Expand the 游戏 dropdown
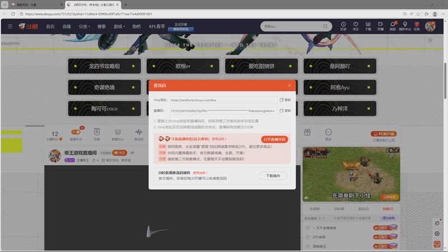 pos(119,26)
